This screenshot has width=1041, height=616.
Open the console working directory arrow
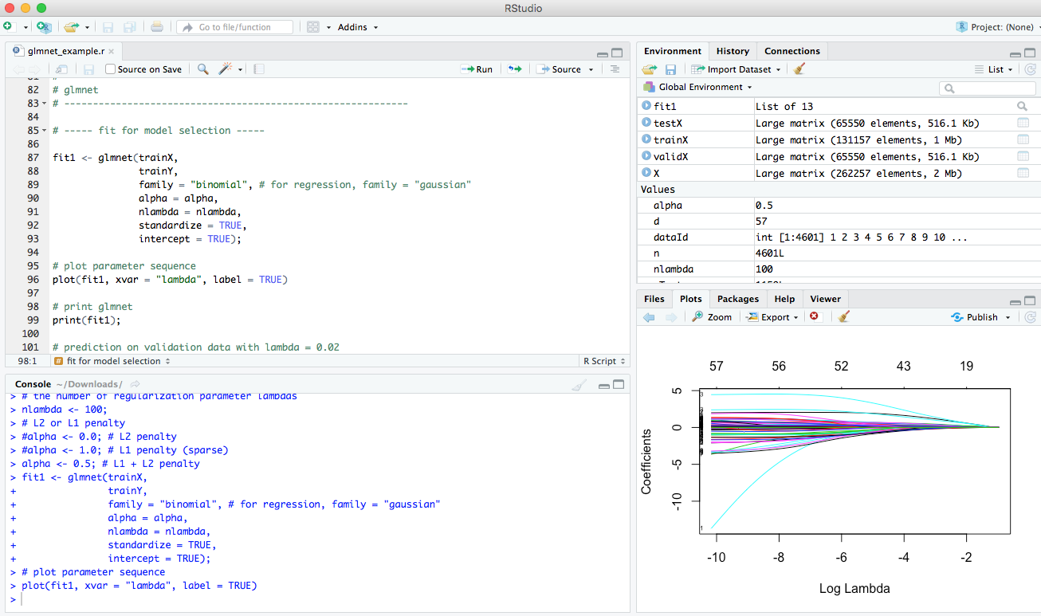pos(136,384)
